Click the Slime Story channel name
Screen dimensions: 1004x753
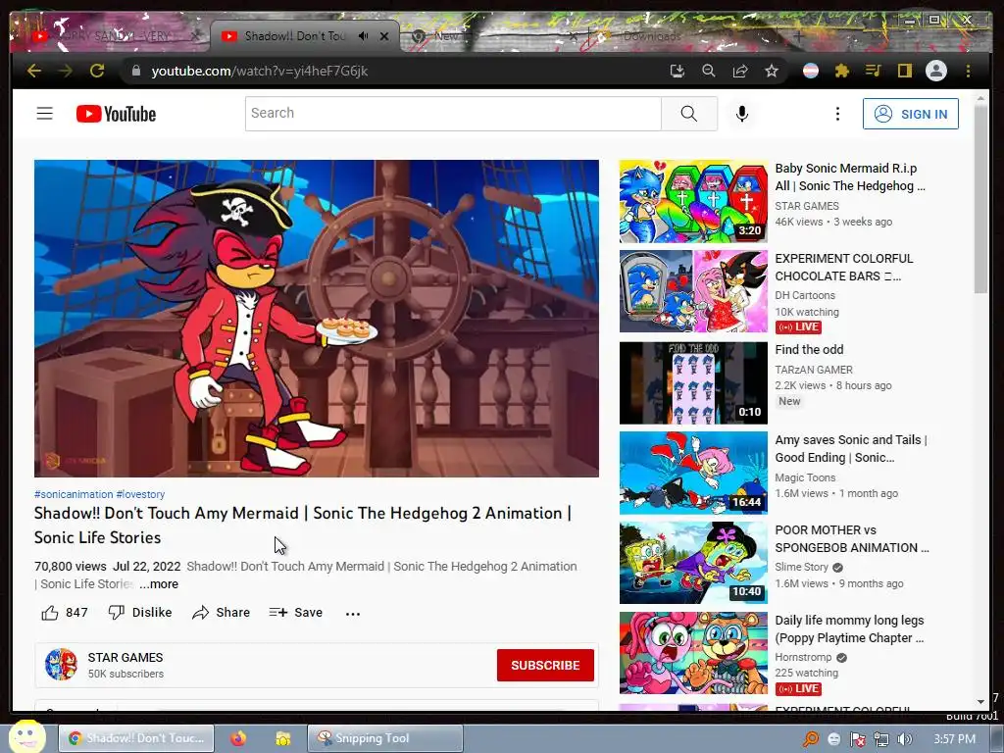click(x=802, y=568)
